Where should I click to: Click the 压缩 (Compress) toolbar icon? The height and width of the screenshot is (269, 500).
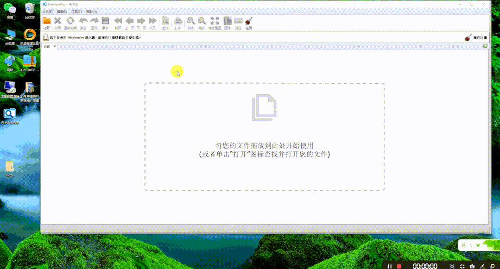[x=228, y=21]
